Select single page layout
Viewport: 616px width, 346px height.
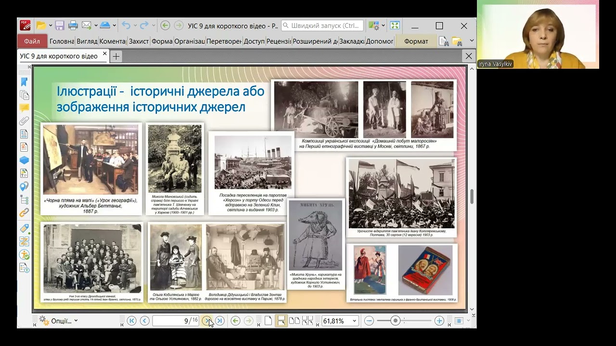click(x=269, y=321)
